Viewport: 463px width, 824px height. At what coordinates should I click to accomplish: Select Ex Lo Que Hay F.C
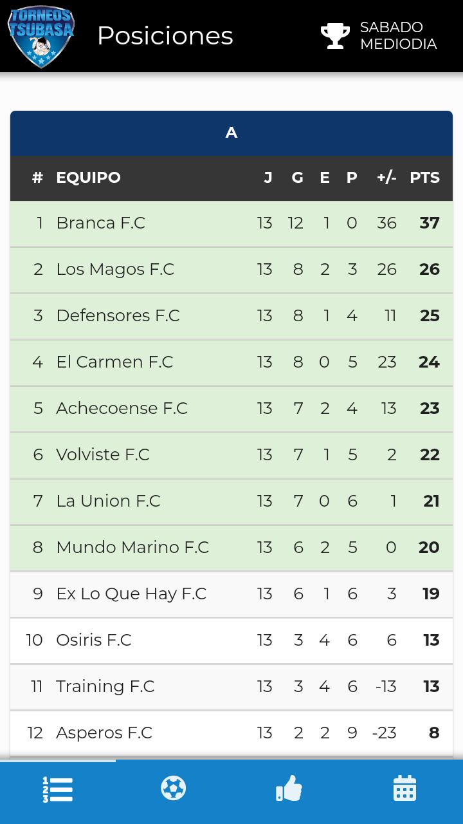tap(131, 594)
